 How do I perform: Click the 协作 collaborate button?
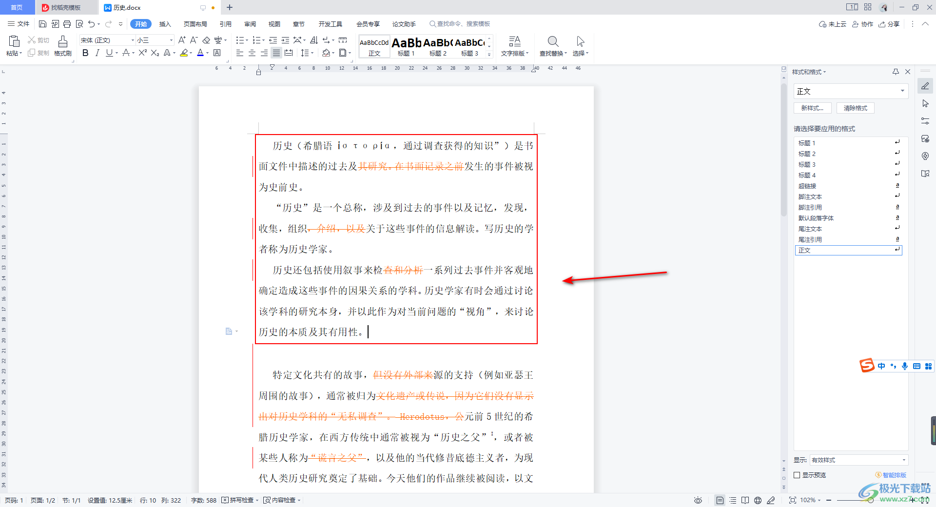tap(863, 24)
